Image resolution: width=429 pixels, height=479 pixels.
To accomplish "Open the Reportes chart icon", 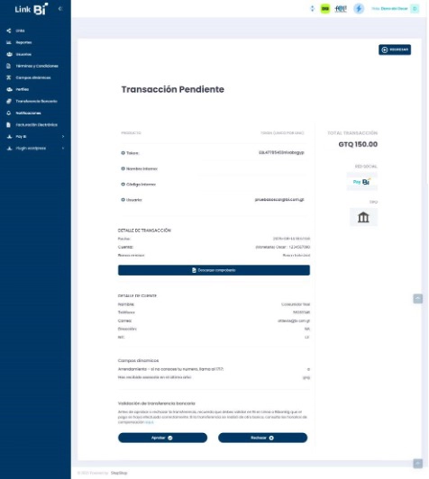I will click(9, 42).
